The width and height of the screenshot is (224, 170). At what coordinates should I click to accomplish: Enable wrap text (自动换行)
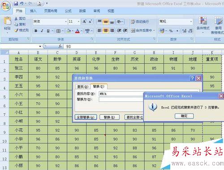pyautogui.click(x=140, y=22)
